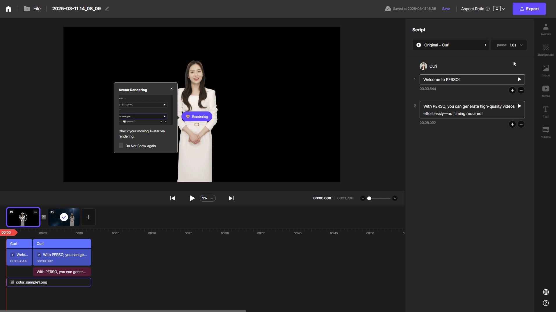Click the 00:00 playhead marker

(x=8, y=232)
